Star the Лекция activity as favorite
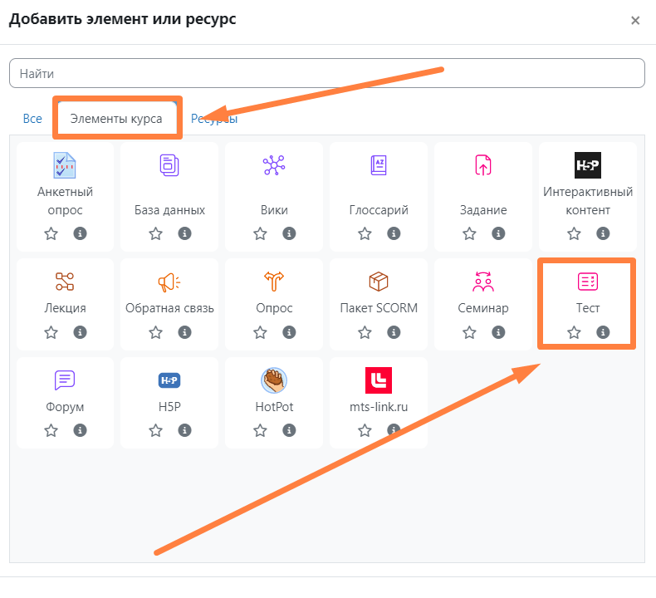This screenshot has width=656, height=598. click(51, 332)
